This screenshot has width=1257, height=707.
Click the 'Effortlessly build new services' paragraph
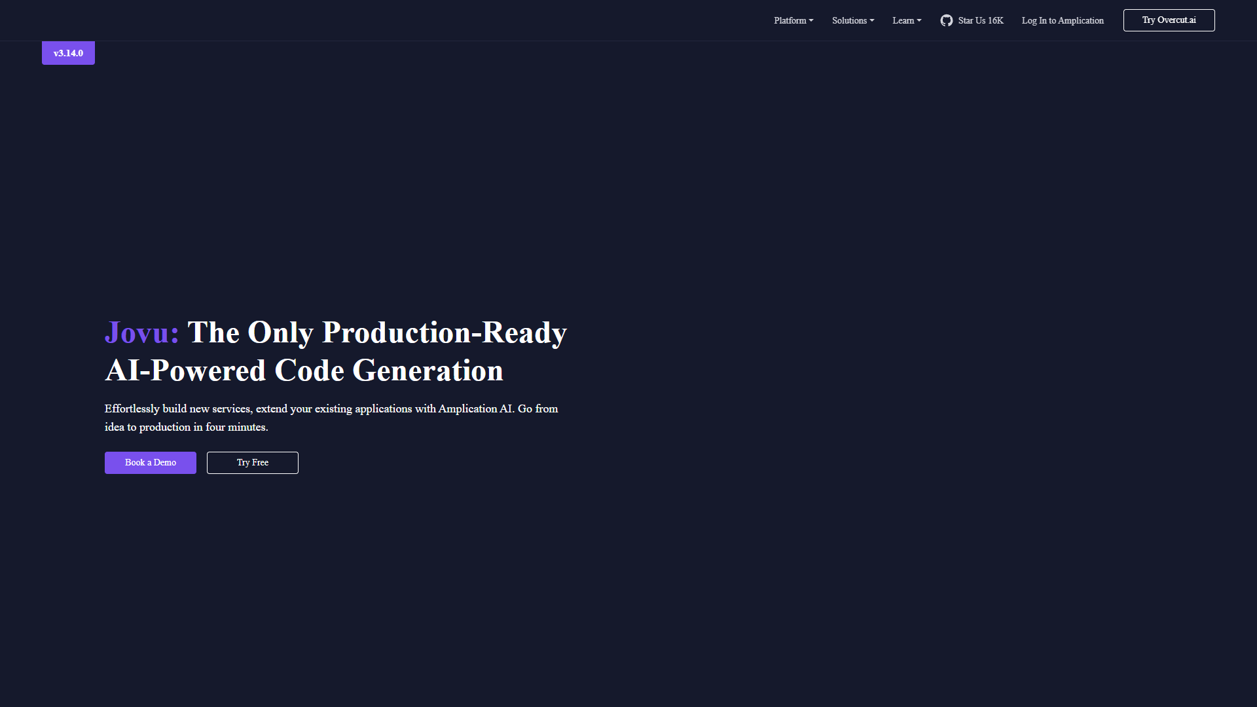(x=331, y=418)
